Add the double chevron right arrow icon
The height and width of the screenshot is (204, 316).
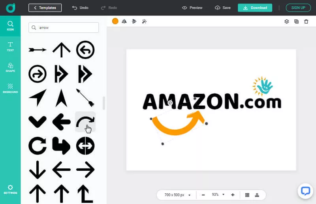(x=85, y=74)
